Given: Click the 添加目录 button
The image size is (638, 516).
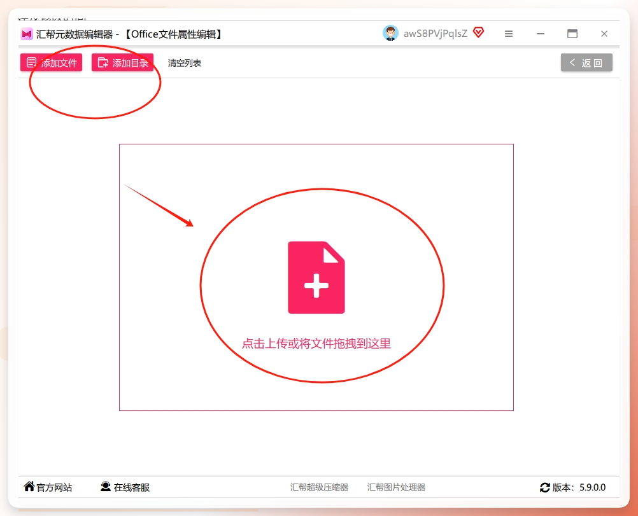Looking at the screenshot, I should click(x=122, y=62).
